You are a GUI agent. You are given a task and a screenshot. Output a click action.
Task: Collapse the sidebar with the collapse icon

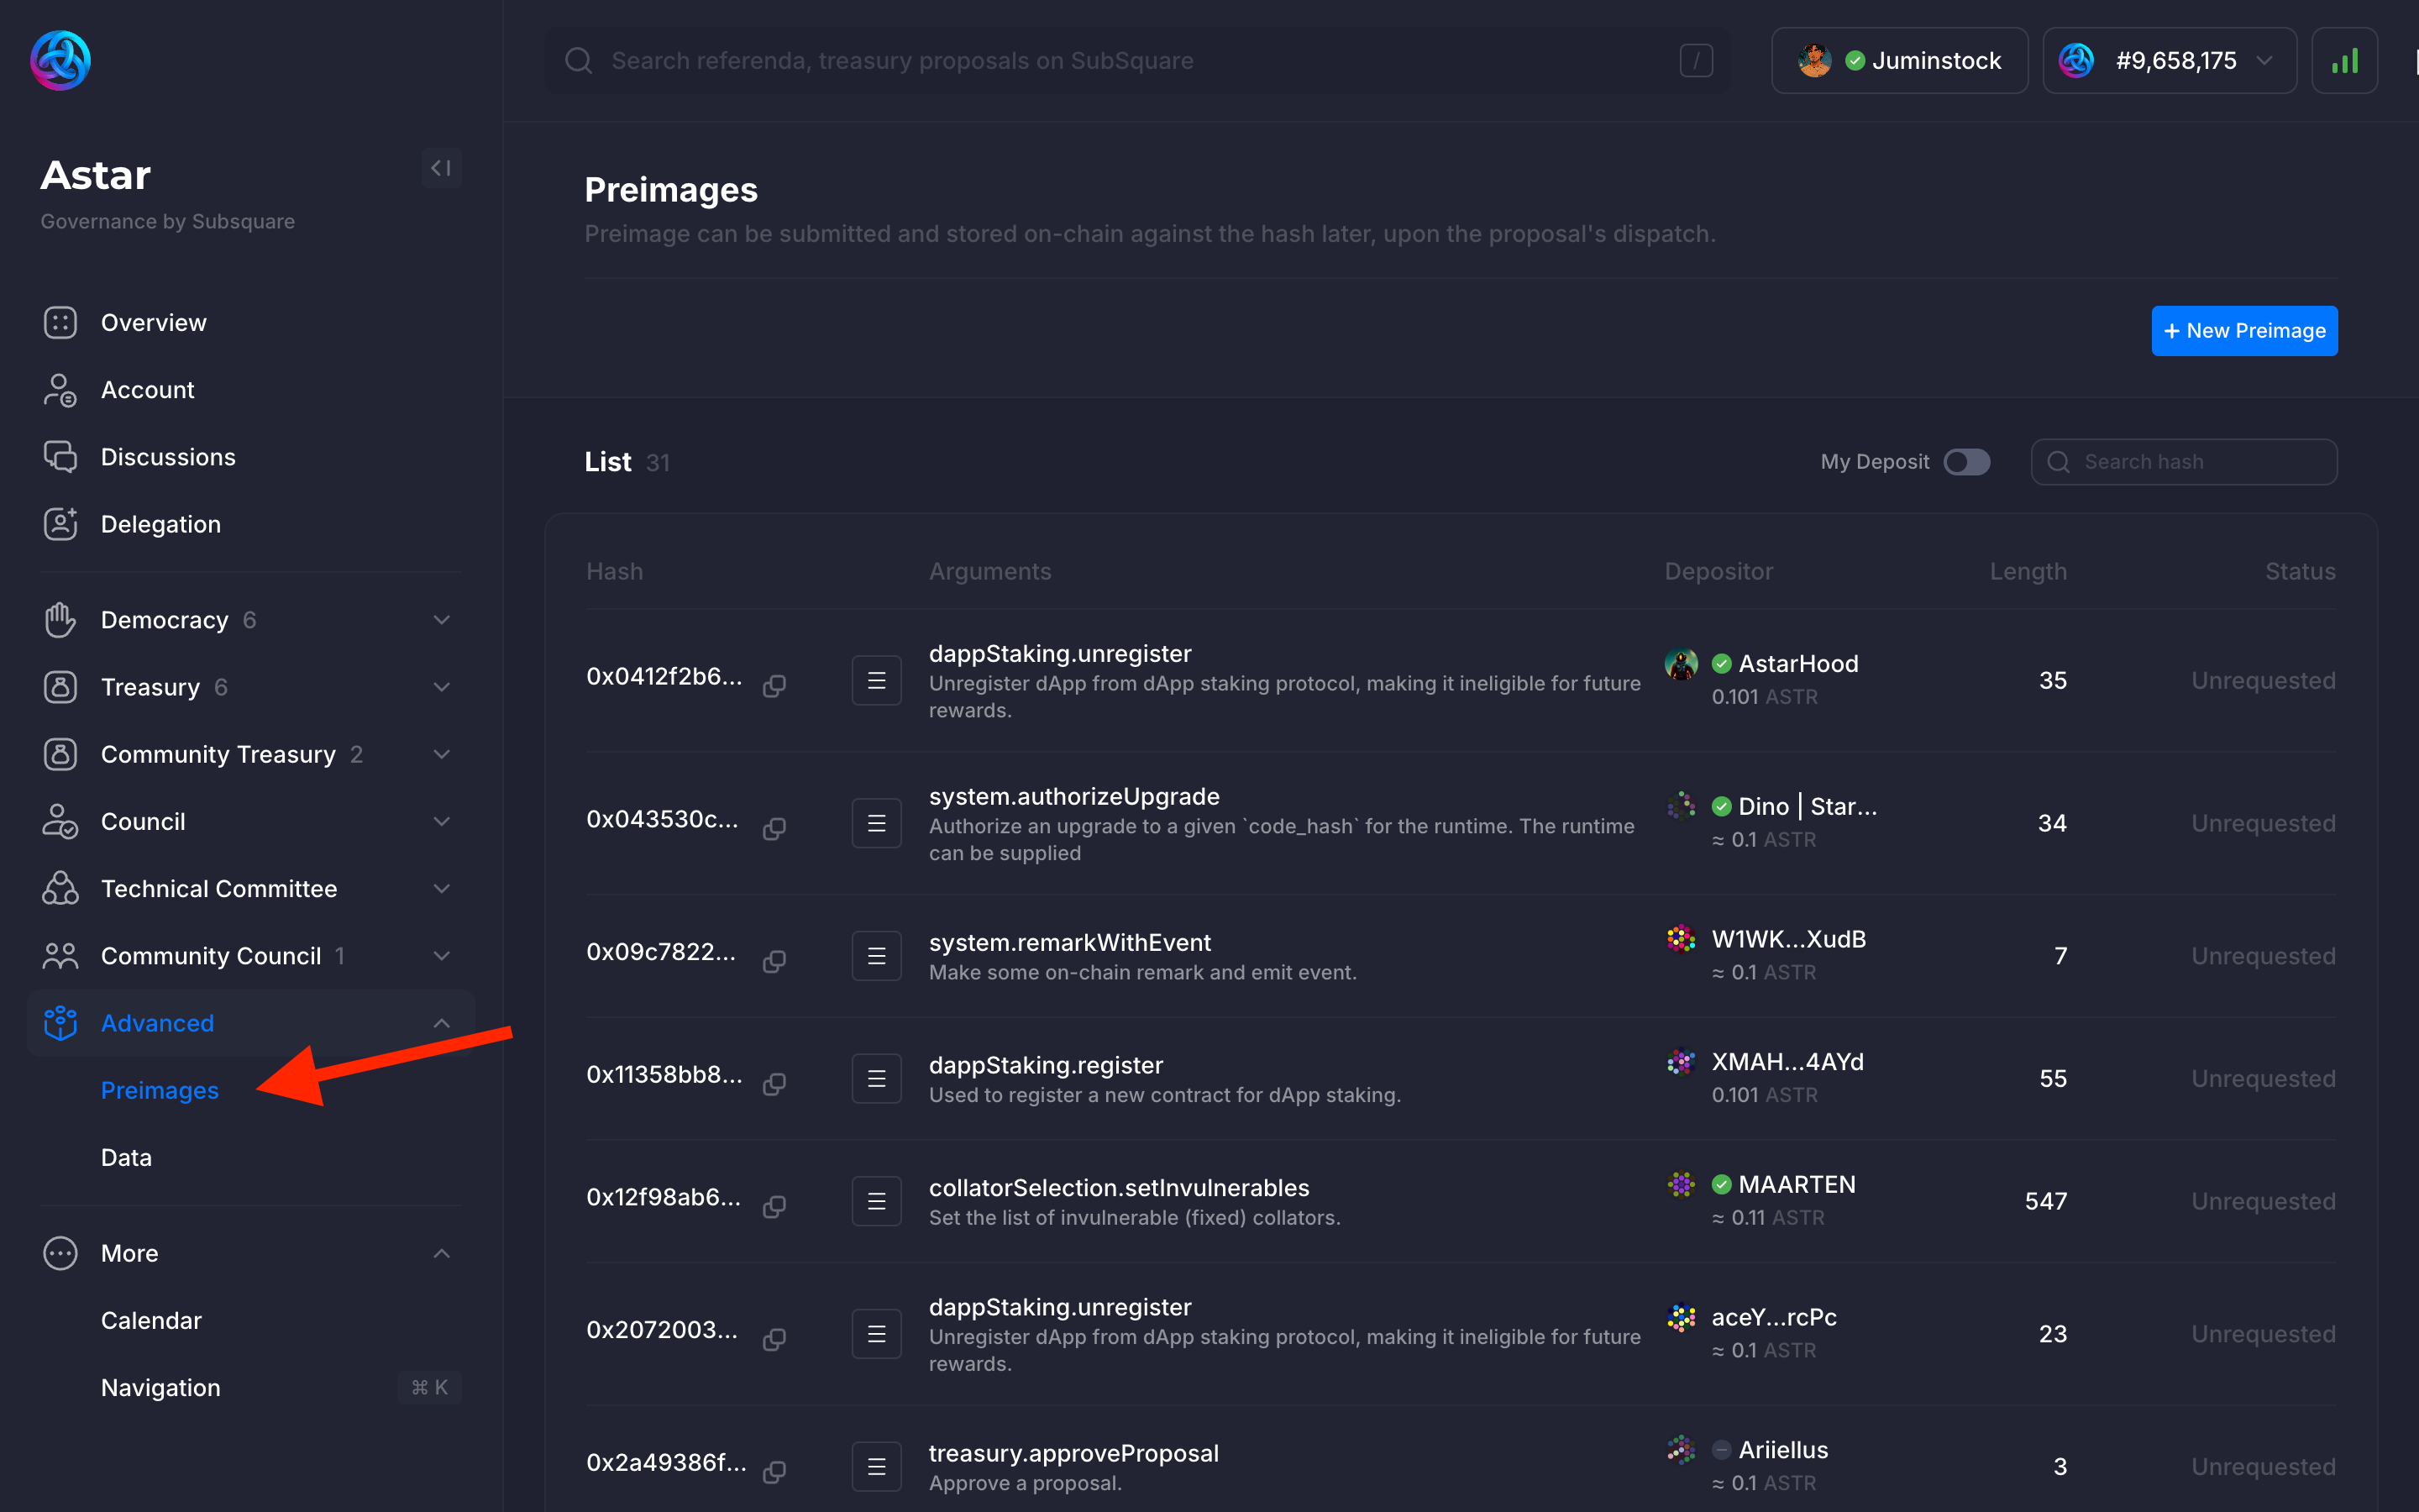click(x=441, y=168)
